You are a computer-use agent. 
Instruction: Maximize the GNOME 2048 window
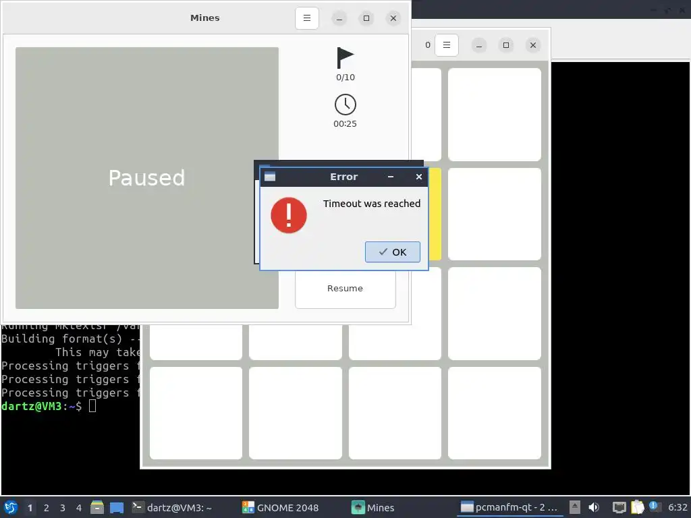[506, 45]
